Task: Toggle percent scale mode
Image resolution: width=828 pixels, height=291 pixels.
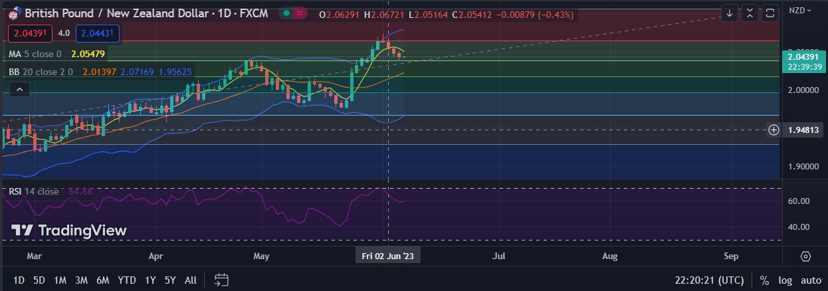Action: point(764,280)
